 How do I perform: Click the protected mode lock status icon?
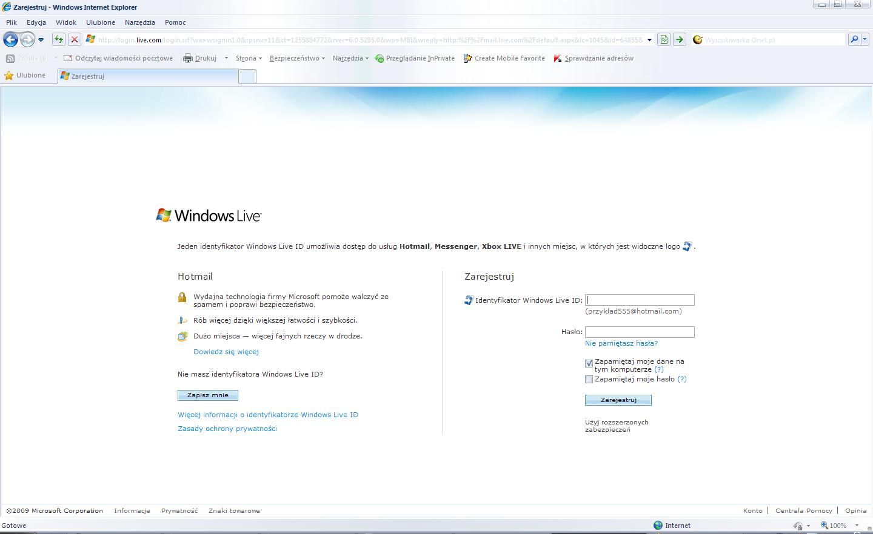pos(799,526)
